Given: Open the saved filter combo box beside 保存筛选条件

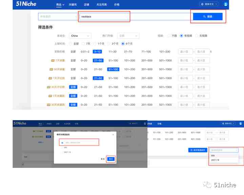Looking at the screenshot, I should [224, 150].
